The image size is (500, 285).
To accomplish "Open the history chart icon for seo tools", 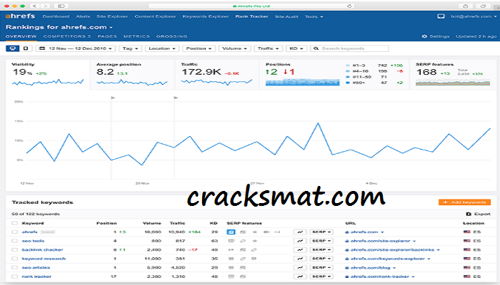I will coord(300,241).
